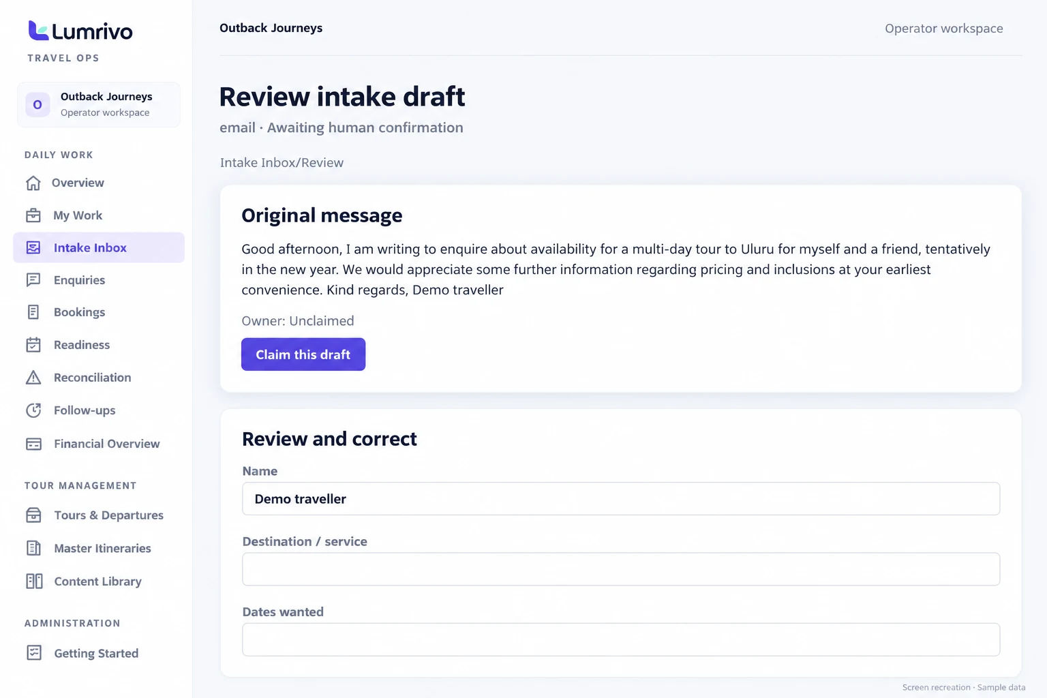1047x698 pixels.
Task: Click the "Owner: Unclaimed" text
Action: [298, 321]
